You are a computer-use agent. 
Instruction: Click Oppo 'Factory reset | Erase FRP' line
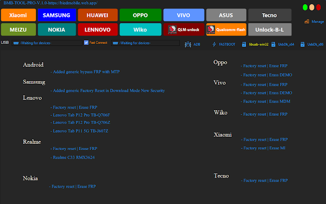click(x=264, y=66)
